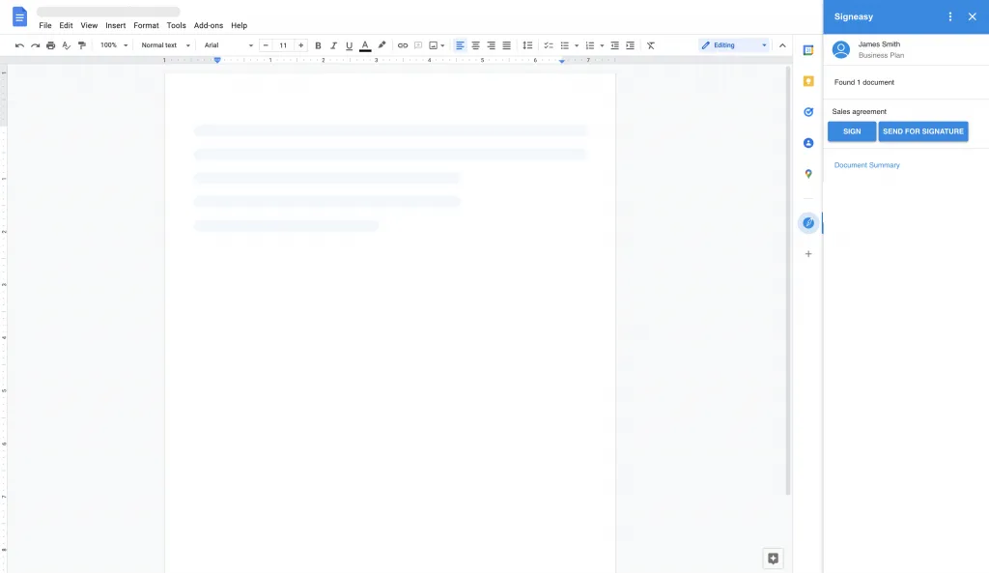989x573 pixels.
Task: Open the View menu
Action: [89, 25]
